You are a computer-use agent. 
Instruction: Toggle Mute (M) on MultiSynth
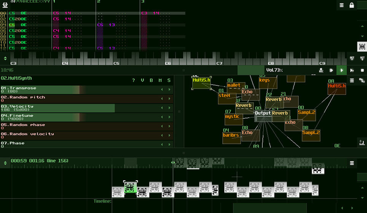tap(160, 80)
